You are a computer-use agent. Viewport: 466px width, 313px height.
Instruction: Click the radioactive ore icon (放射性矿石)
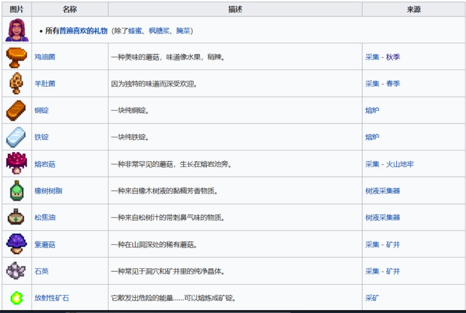coord(17,297)
